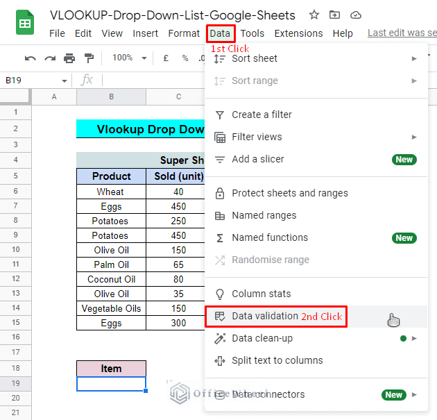
Task: Star the document title
Action: 314,15
